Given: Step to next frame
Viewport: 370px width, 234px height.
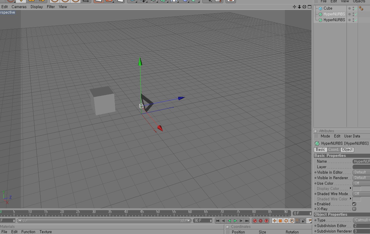Looking at the screenshot, I should pos(241,221).
